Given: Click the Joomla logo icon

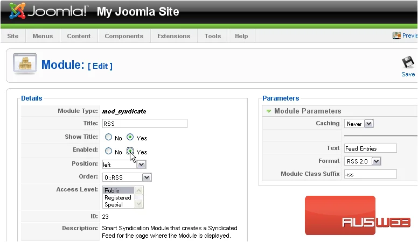Looking at the screenshot, I should pos(17,11).
